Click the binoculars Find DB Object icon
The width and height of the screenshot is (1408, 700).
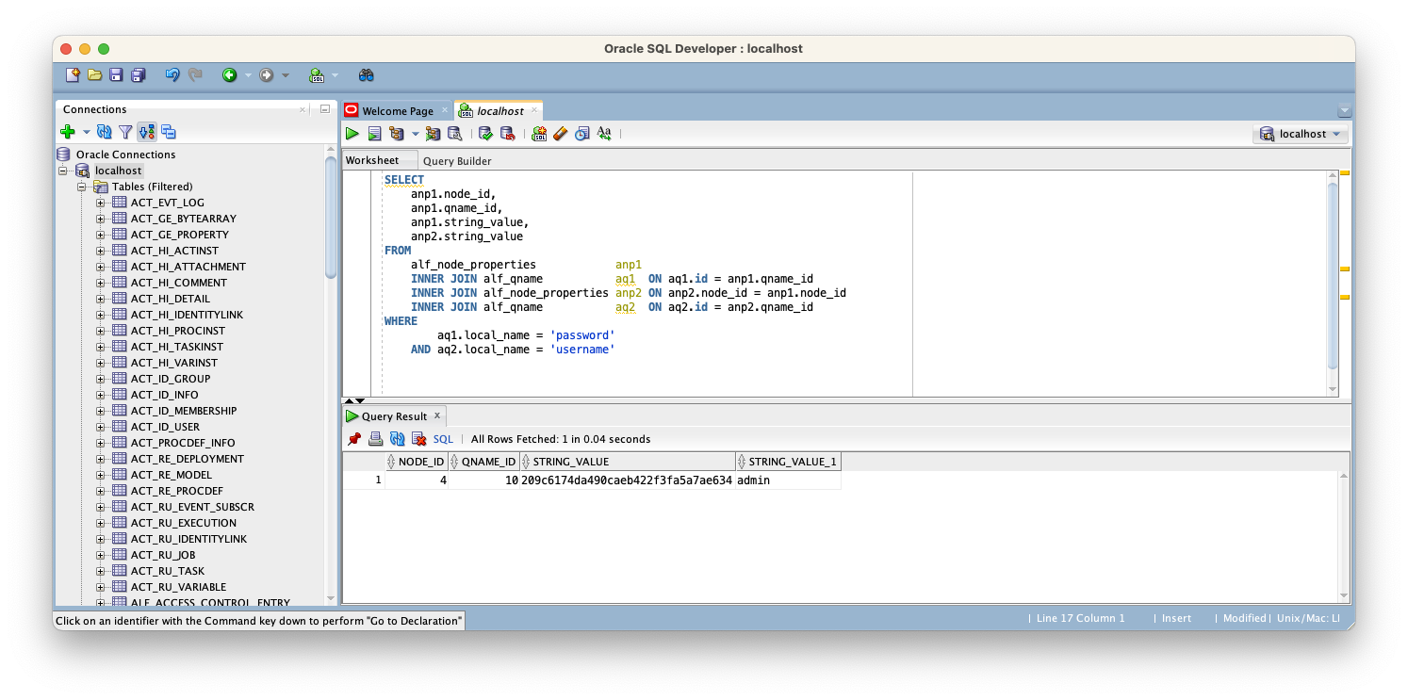[x=366, y=74]
